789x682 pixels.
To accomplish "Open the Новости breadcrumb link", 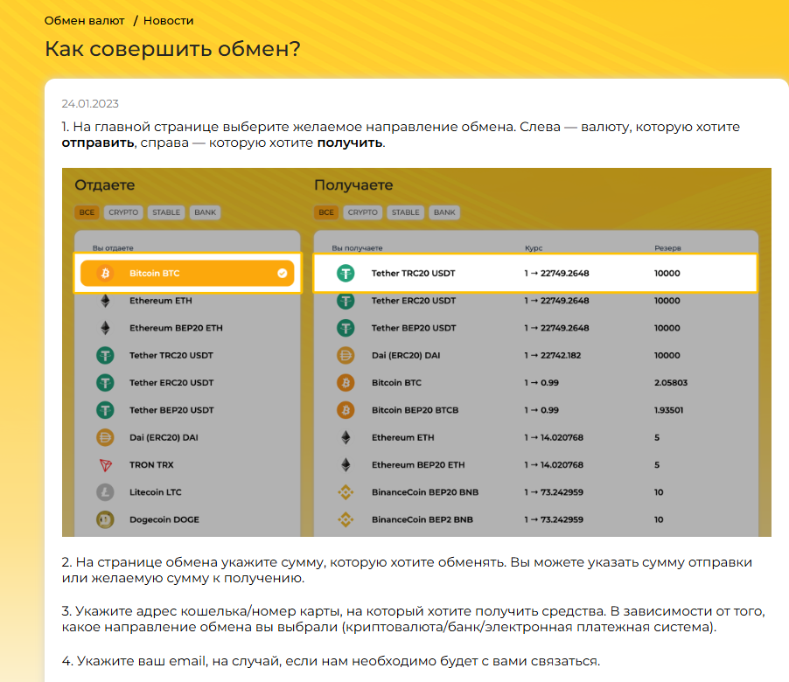I will point(169,21).
